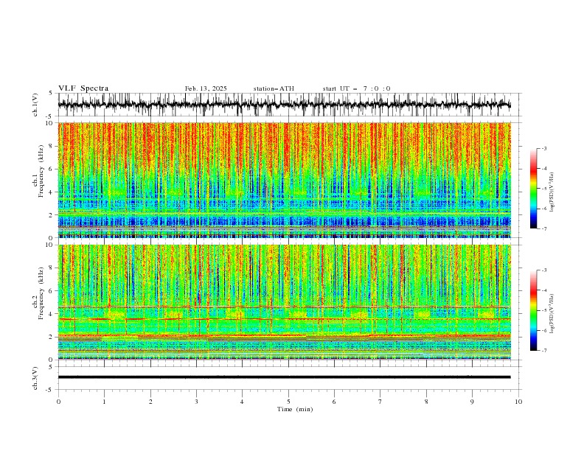584x451 pixels.
Task: Click the ch.2 PSD color bar
Action: click(x=533, y=310)
